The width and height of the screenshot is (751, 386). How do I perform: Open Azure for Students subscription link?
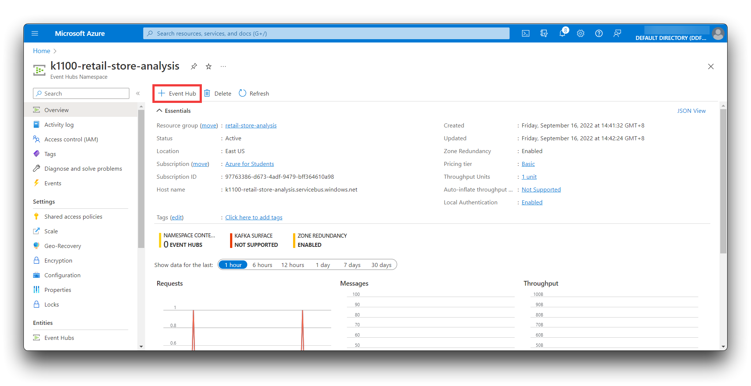point(249,164)
